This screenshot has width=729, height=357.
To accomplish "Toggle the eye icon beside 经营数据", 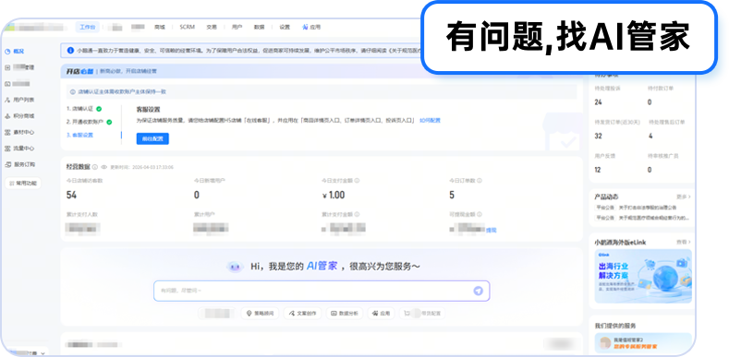I will [x=104, y=167].
